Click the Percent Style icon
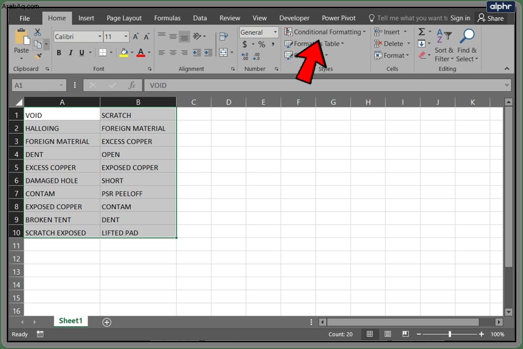 tap(262, 44)
